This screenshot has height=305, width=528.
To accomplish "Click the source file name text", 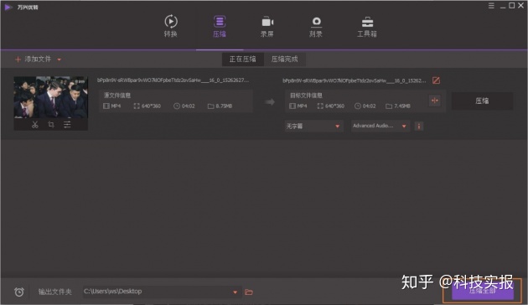I will point(173,80).
